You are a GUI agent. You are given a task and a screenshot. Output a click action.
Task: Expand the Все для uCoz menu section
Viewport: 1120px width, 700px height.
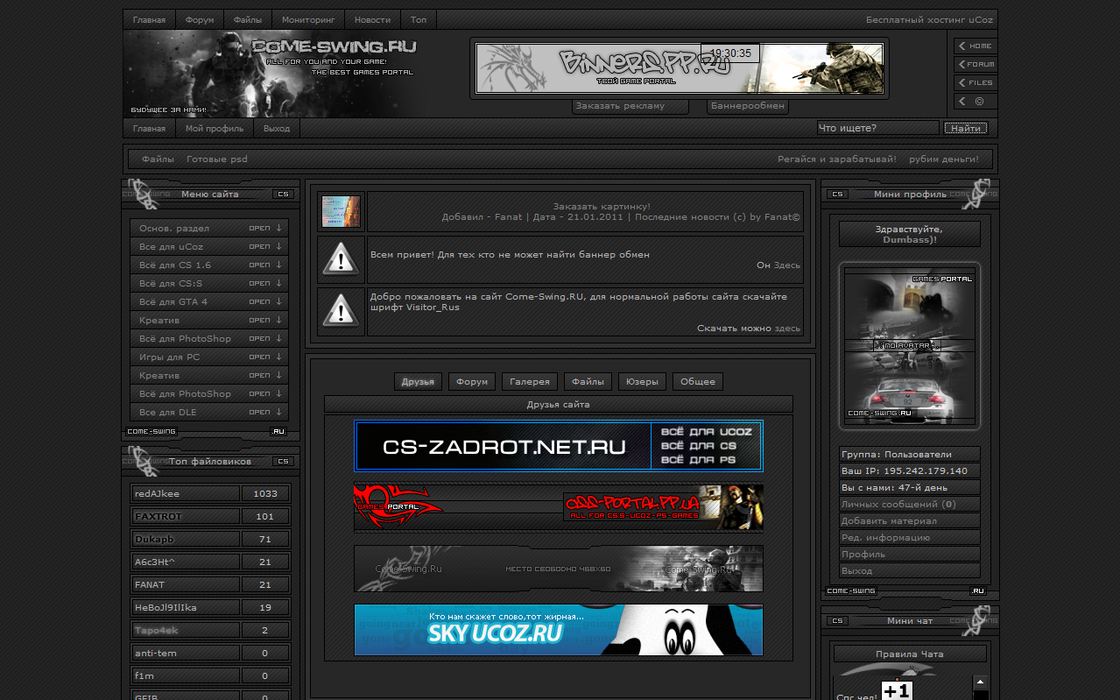click(208, 247)
